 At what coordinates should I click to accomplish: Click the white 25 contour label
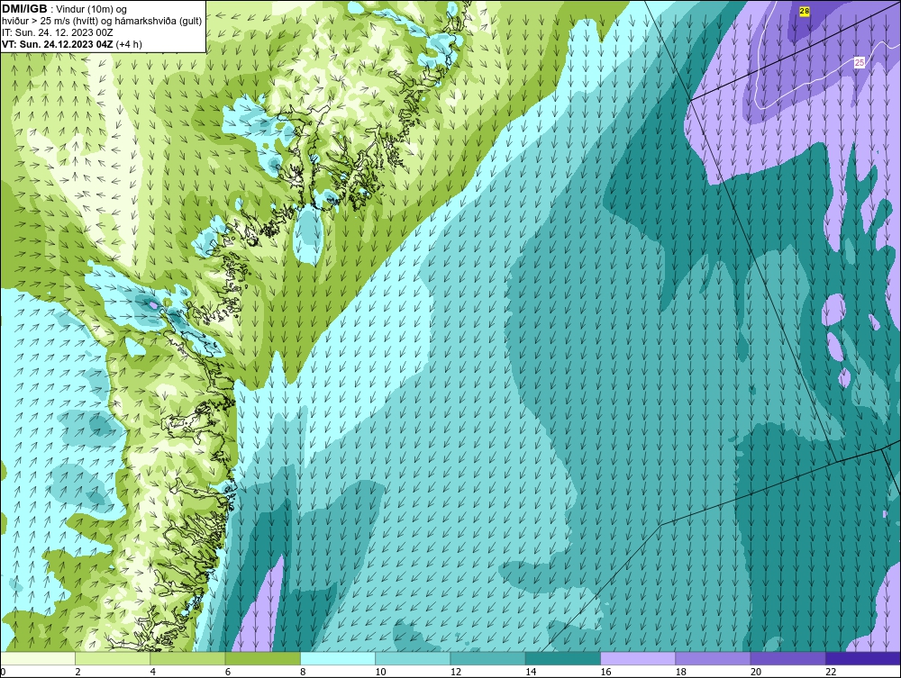tap(859, 62)
